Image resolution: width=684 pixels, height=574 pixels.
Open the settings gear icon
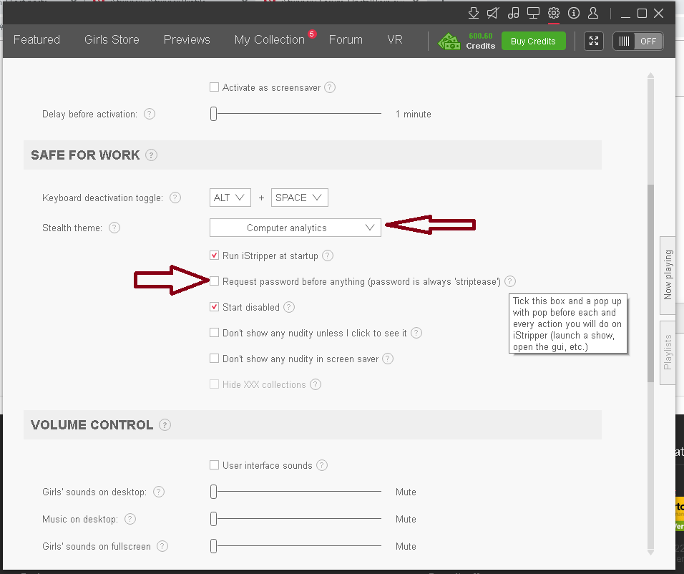[x=554, y=13]
